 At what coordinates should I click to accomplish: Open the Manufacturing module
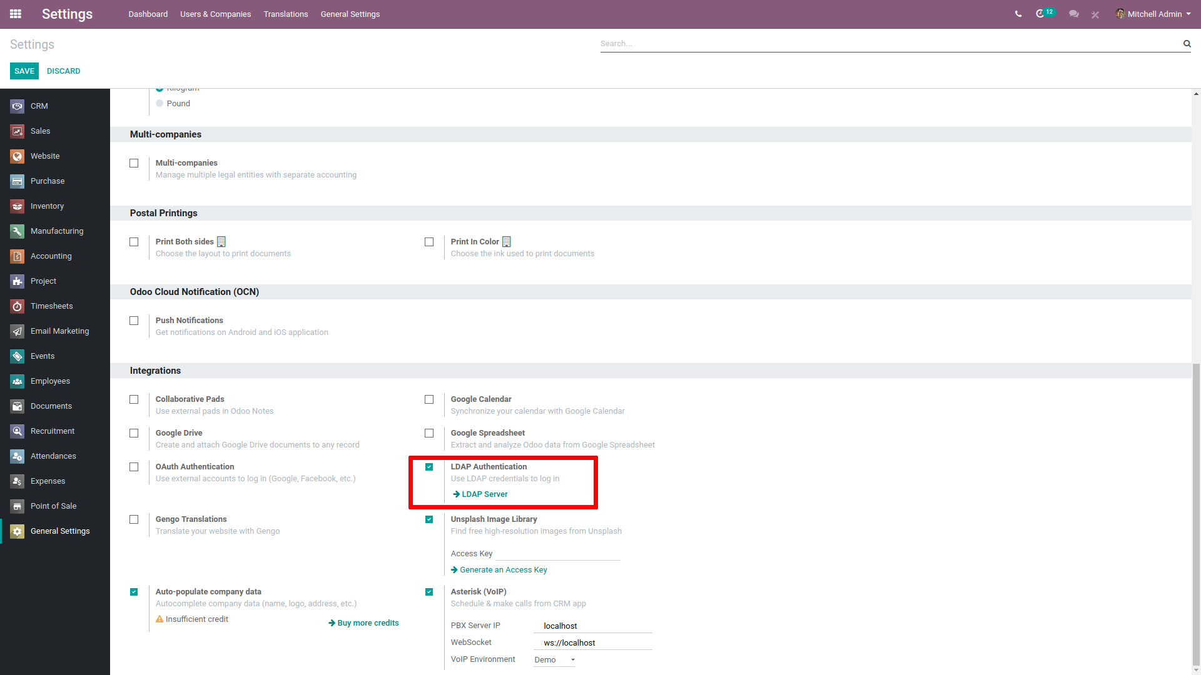[x=56, y=230]
